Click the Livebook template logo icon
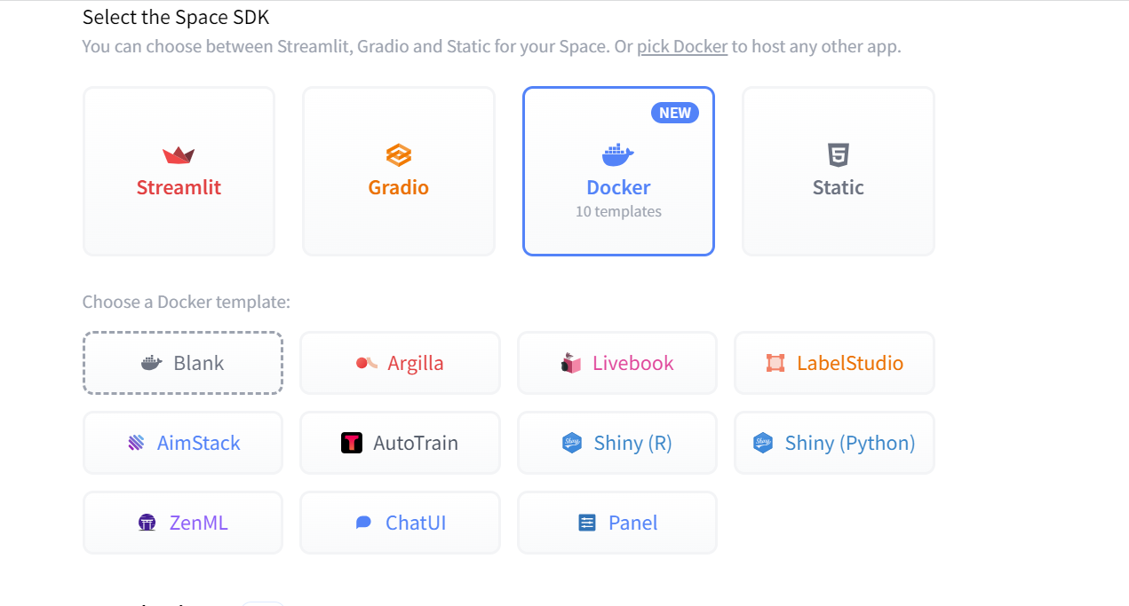Viewport: 1129px width, 606px height. 571,363
